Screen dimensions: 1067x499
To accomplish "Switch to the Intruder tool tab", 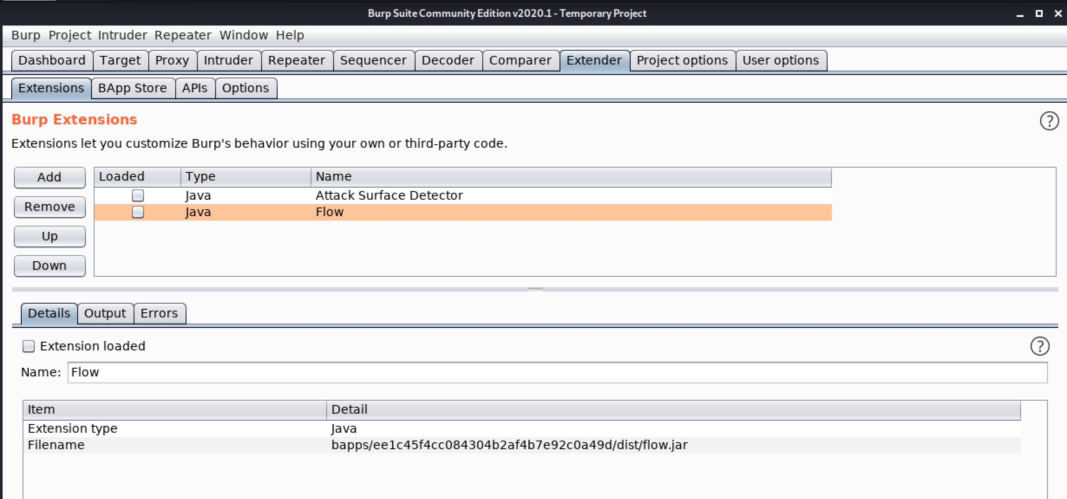I will click(x=229, y=60).
